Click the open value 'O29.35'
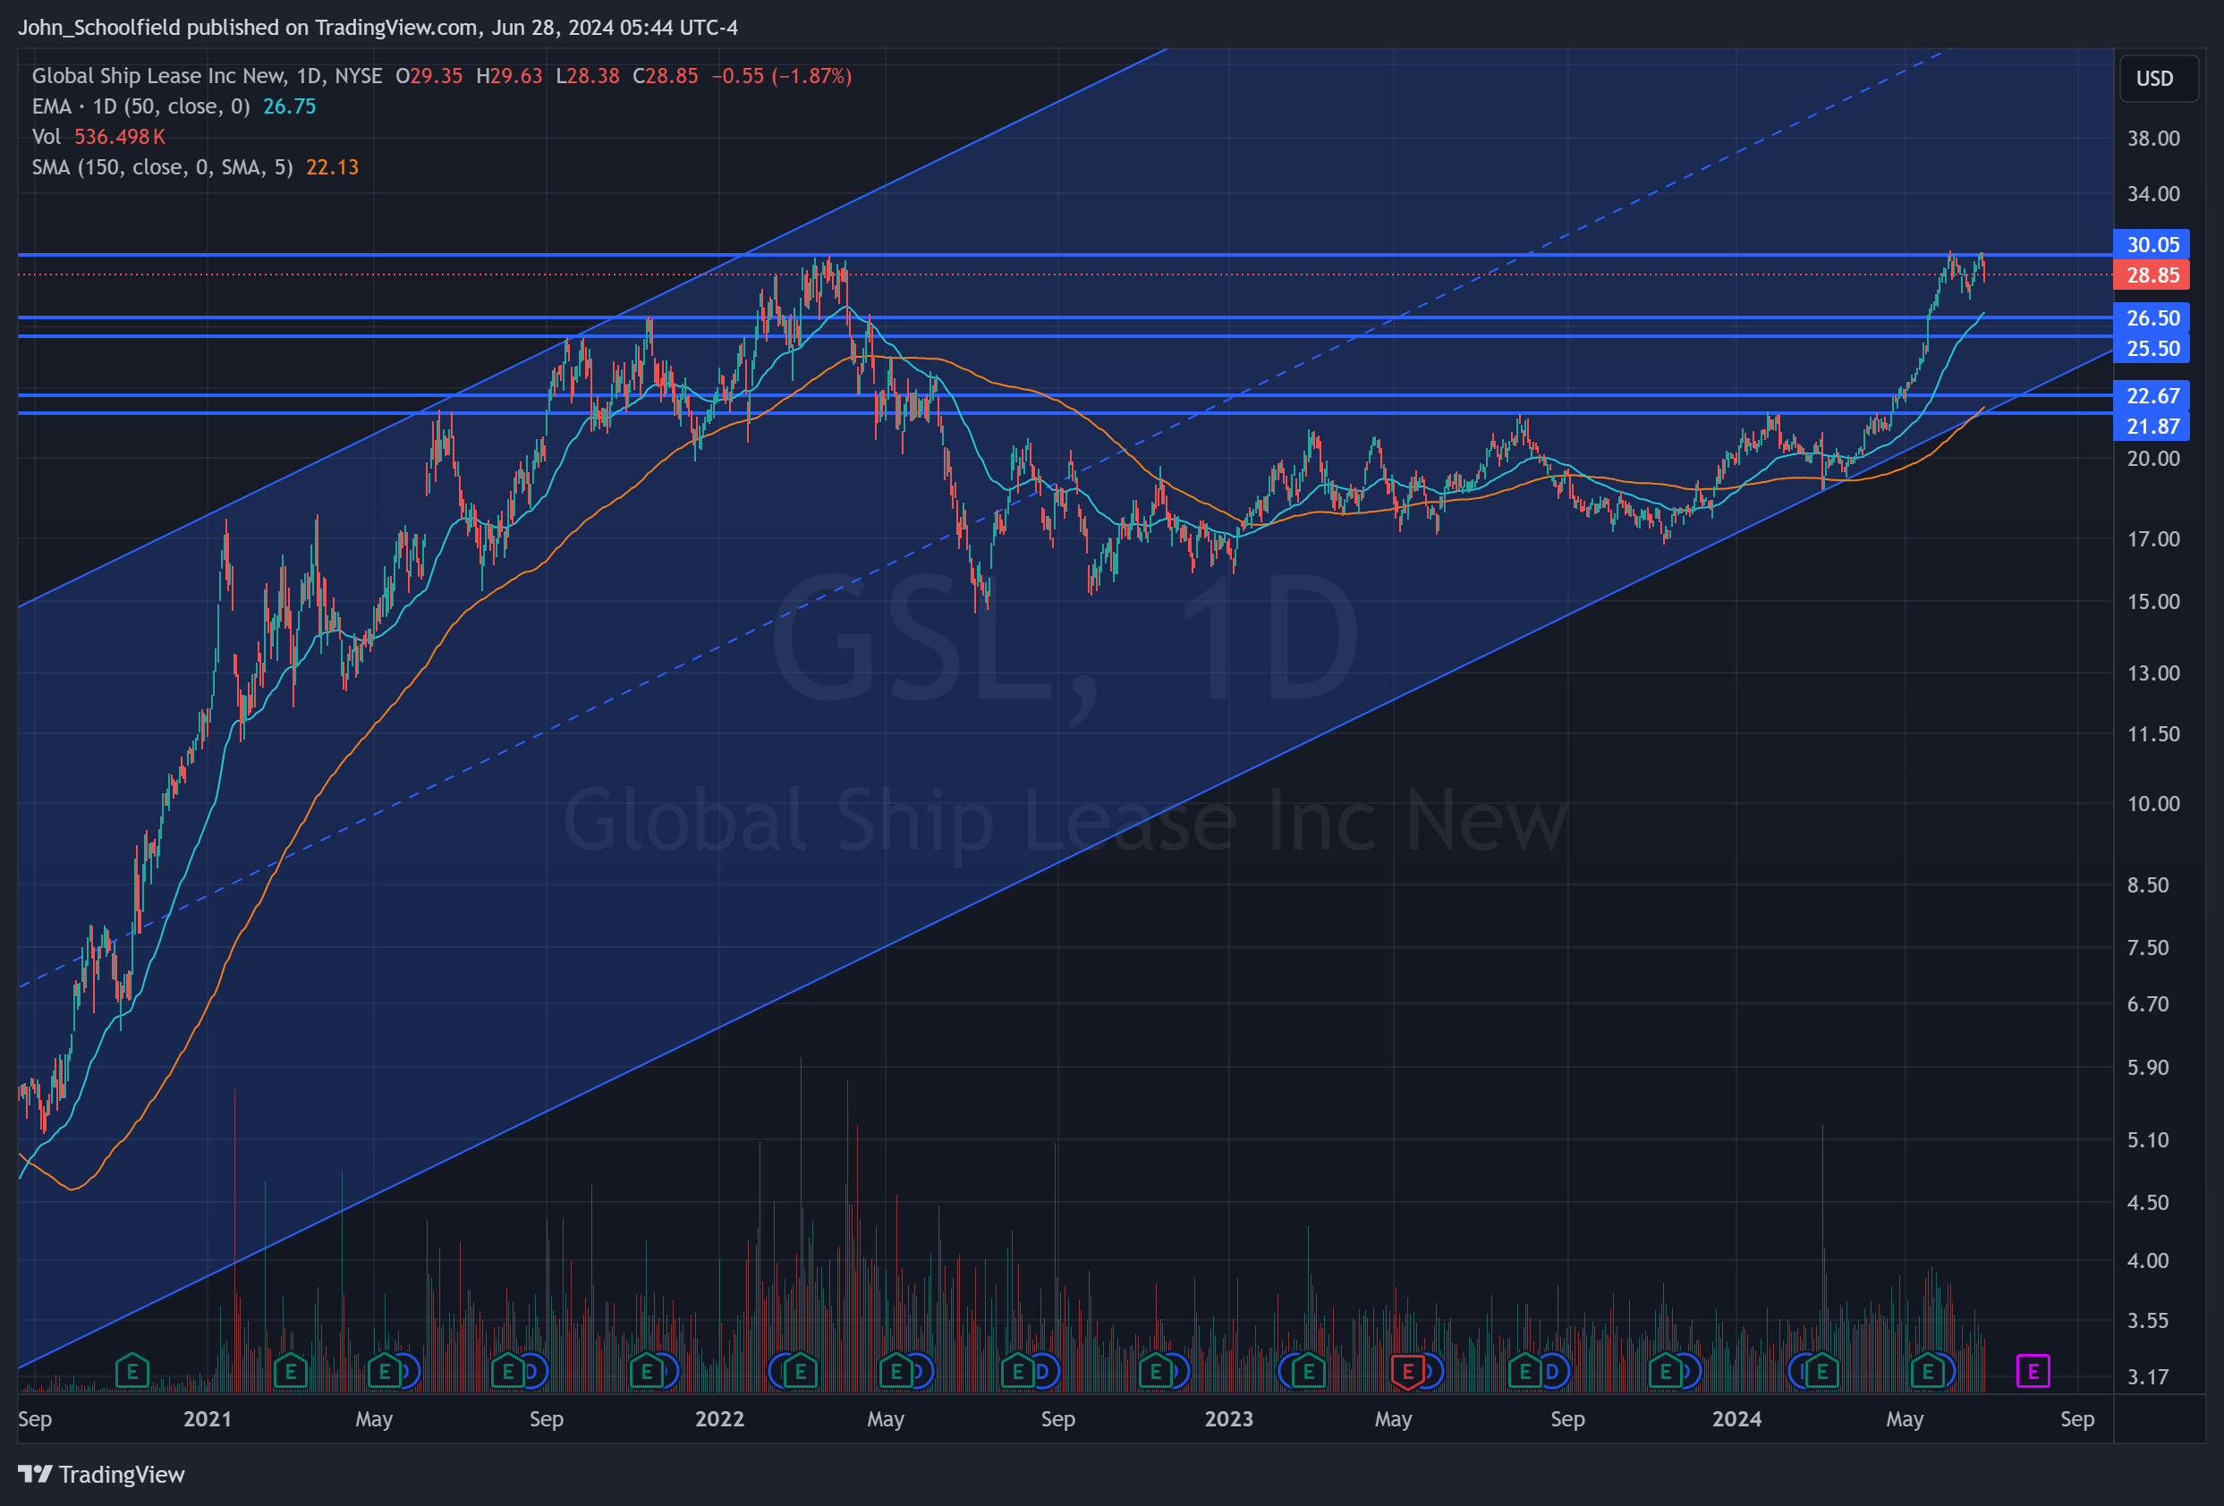2224x1506 pixels. (x=429, y=76)
